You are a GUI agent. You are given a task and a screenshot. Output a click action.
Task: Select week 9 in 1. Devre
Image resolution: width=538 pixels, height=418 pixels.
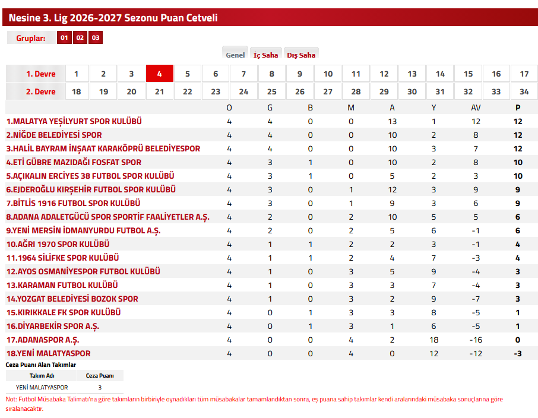(x=300, y=74)
